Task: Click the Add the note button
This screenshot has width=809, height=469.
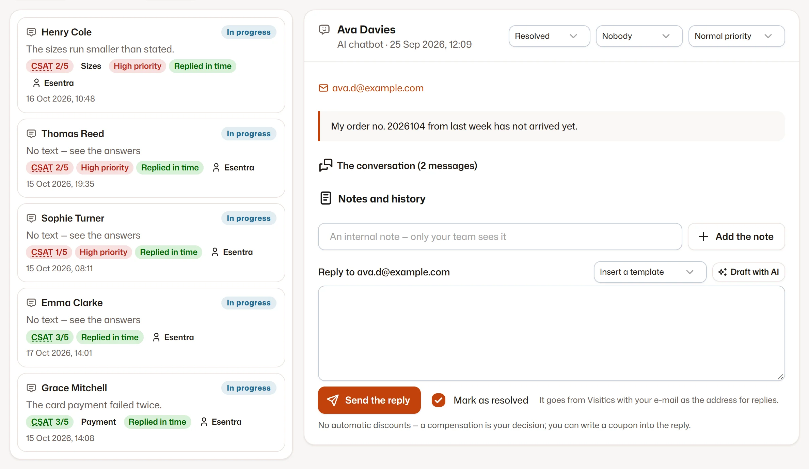Action: pyautogui.click(x=736, y=237)
